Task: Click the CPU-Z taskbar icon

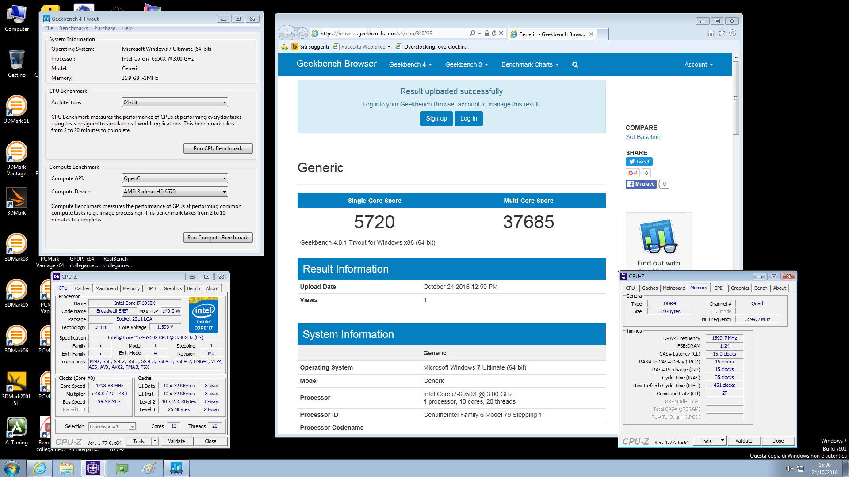Action: click(x=93, y=468)
